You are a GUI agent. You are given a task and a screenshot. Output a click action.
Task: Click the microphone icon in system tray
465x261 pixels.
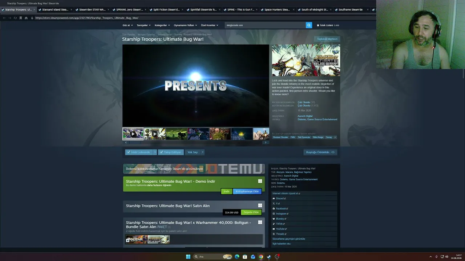436,257
